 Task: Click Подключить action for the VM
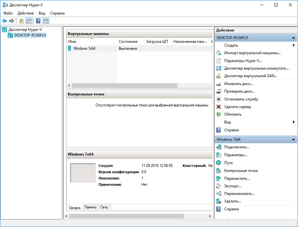(x=236, y=147)
